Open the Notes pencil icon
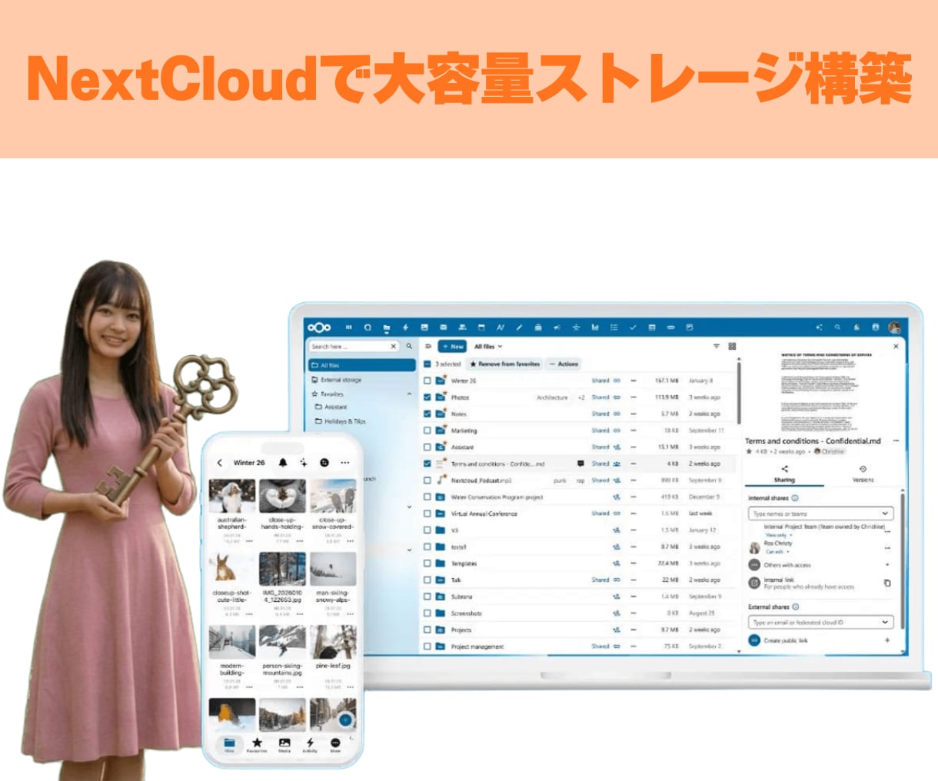 pyautogui.click(x=519, y=327)
